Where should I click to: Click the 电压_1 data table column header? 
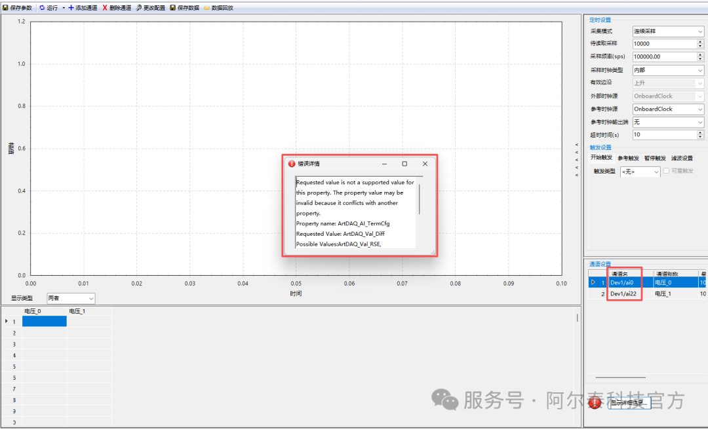pos(89,311)
